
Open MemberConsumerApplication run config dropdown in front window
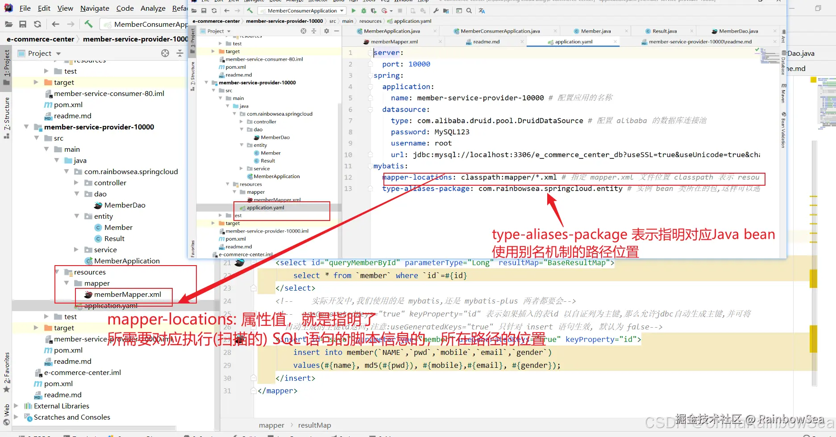302,11
